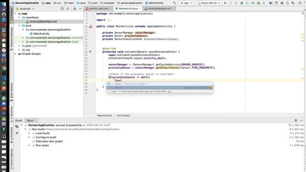Open the Layout Captures side tab
Screen dimensions: 306x172
pos(11,159)
